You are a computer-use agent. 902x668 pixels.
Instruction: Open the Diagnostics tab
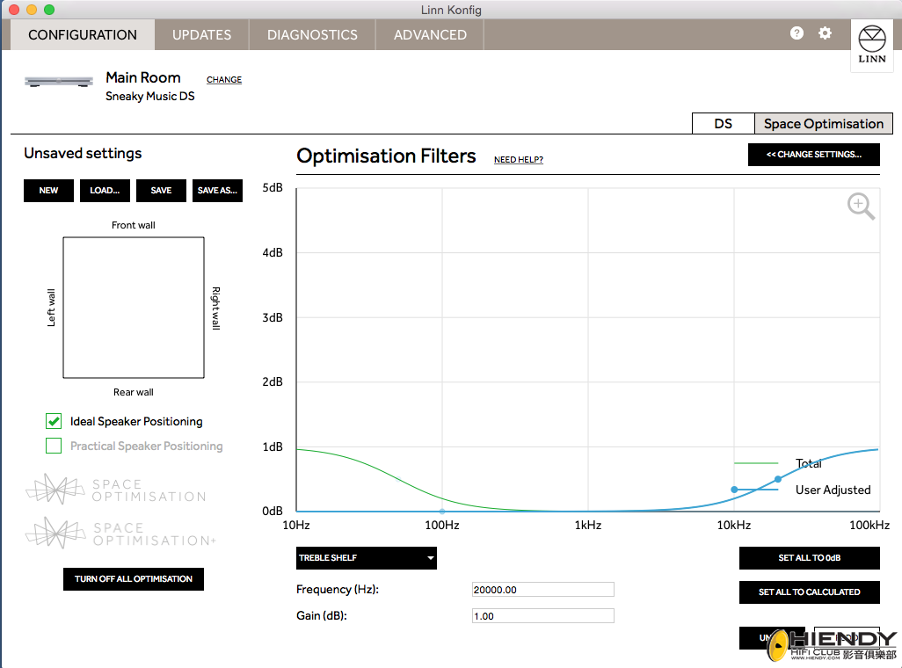pyautogui.click(x=312, y=34)
